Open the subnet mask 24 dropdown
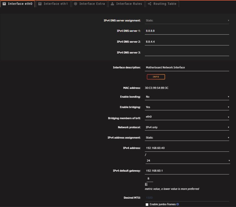The width and height of the screenshot is (236, 207). [188, 161]
